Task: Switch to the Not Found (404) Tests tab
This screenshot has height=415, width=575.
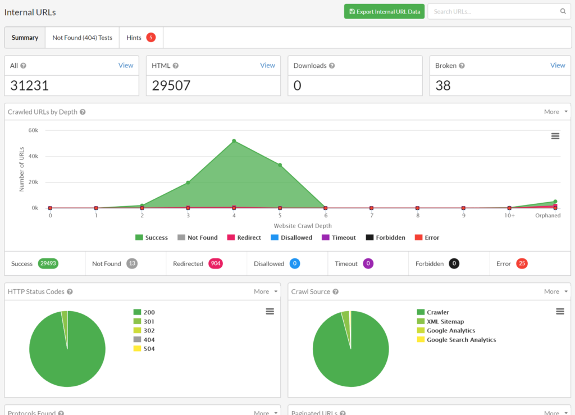Action: pos(81,37)
